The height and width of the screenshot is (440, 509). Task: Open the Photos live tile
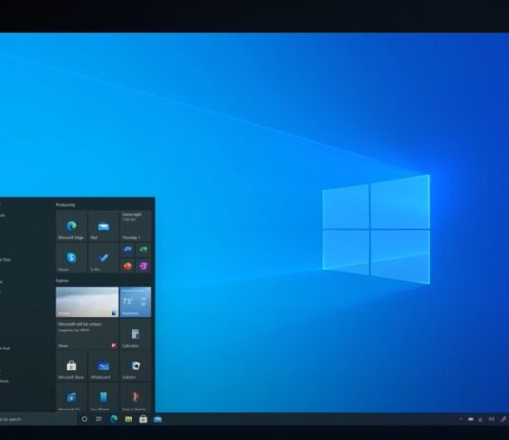click(x=88, y=302)
